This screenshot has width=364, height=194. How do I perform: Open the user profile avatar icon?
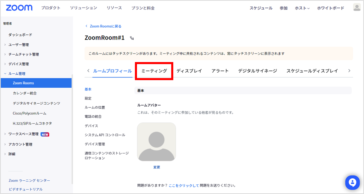(x=357, y=7)
